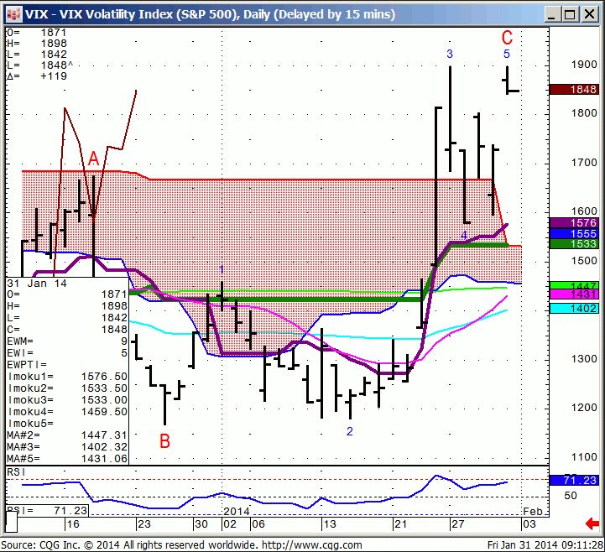Click the 2014 year marker
The image size is (605, 552).
coord(237,512)
